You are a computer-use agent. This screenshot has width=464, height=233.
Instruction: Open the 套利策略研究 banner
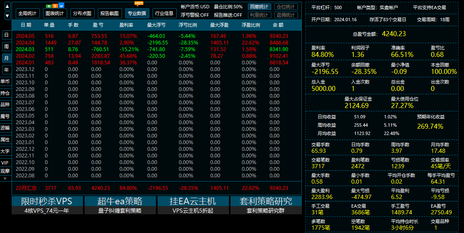tap(266, 201)
